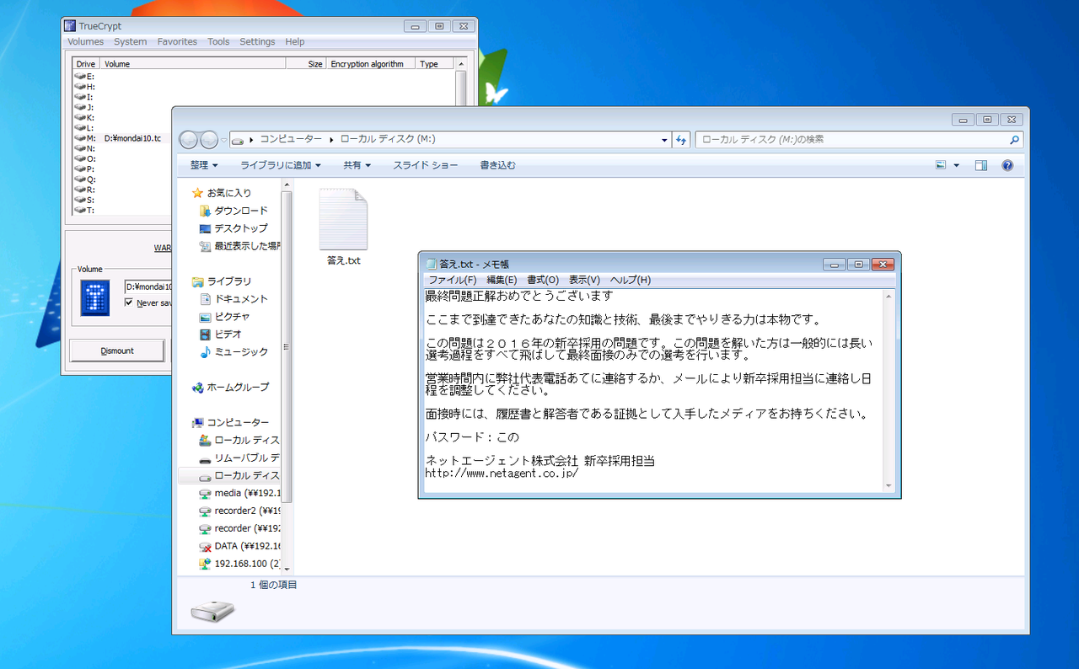Open the Volumes menu in TrueCrypt
Screen dimensions: 1079x669
[85, 41]
